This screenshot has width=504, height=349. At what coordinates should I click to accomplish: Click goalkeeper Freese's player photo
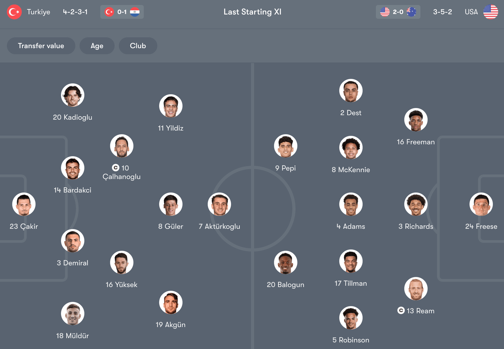(481, 204)
